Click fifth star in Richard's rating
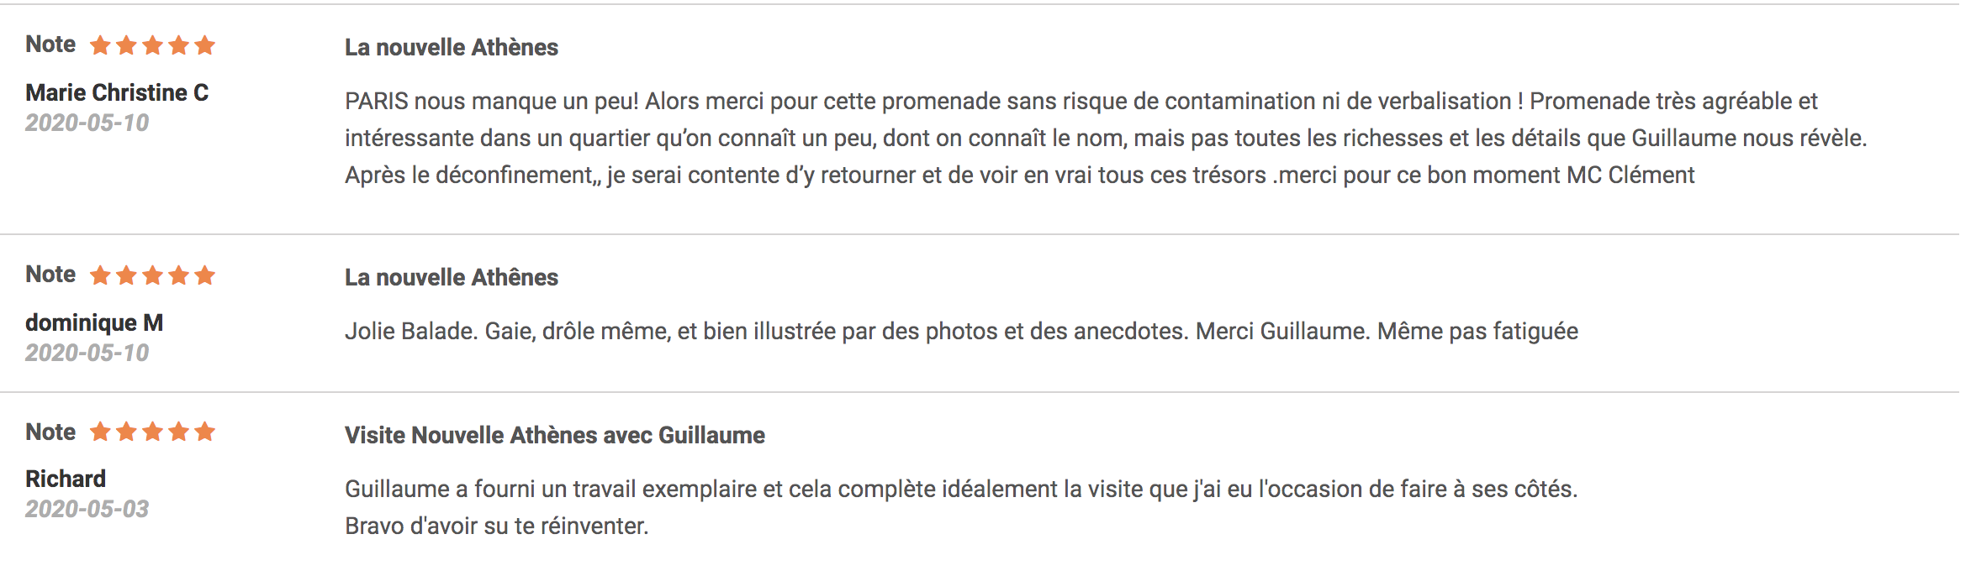 click(x=205, y=432)
